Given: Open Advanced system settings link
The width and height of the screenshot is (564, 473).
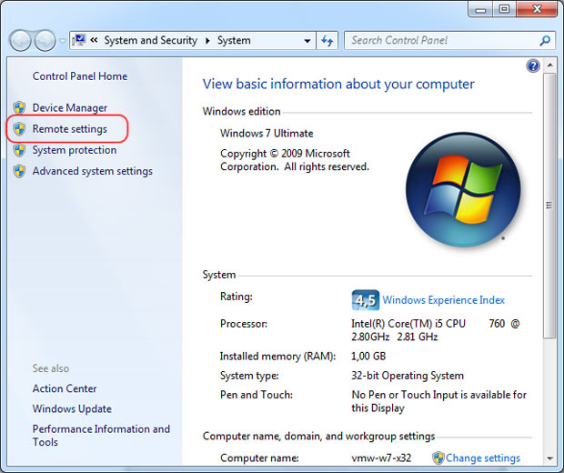Looking at the screenshot, I should [93, 171].
